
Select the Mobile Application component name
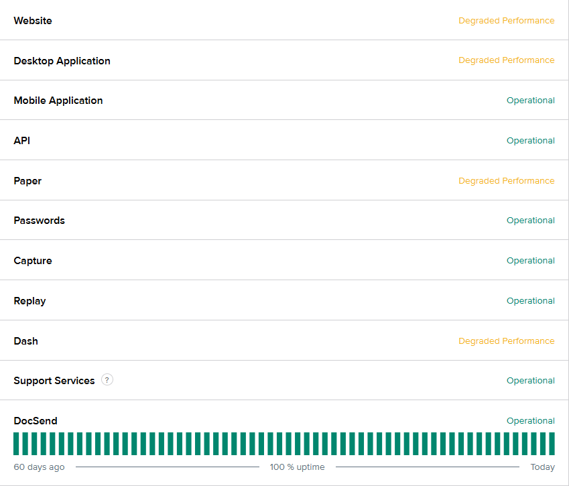point(58,101)
